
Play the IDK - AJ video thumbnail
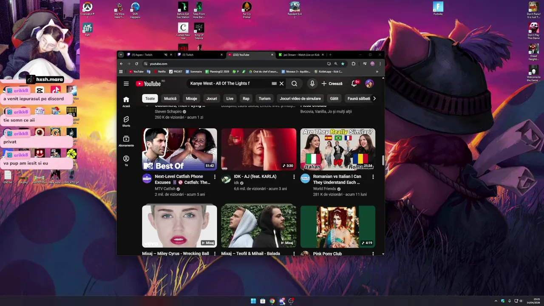point(259,149)
